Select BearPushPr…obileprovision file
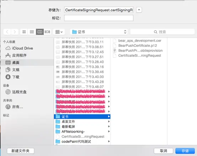The height and width of the screenshot is (156, 197). [139, 50]
